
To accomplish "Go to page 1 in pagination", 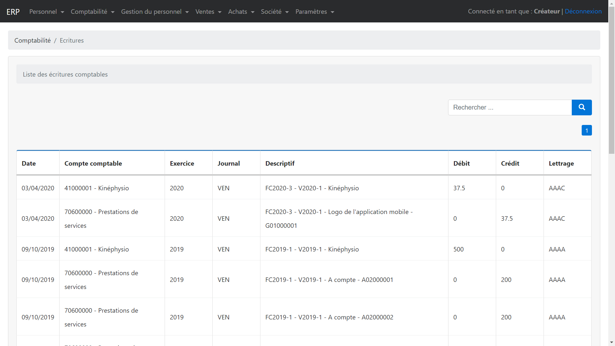I will [586, 130].
